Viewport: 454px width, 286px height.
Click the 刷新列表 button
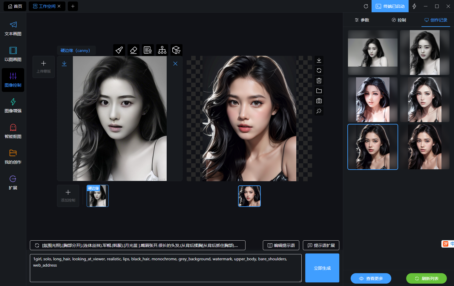(426, 279)
